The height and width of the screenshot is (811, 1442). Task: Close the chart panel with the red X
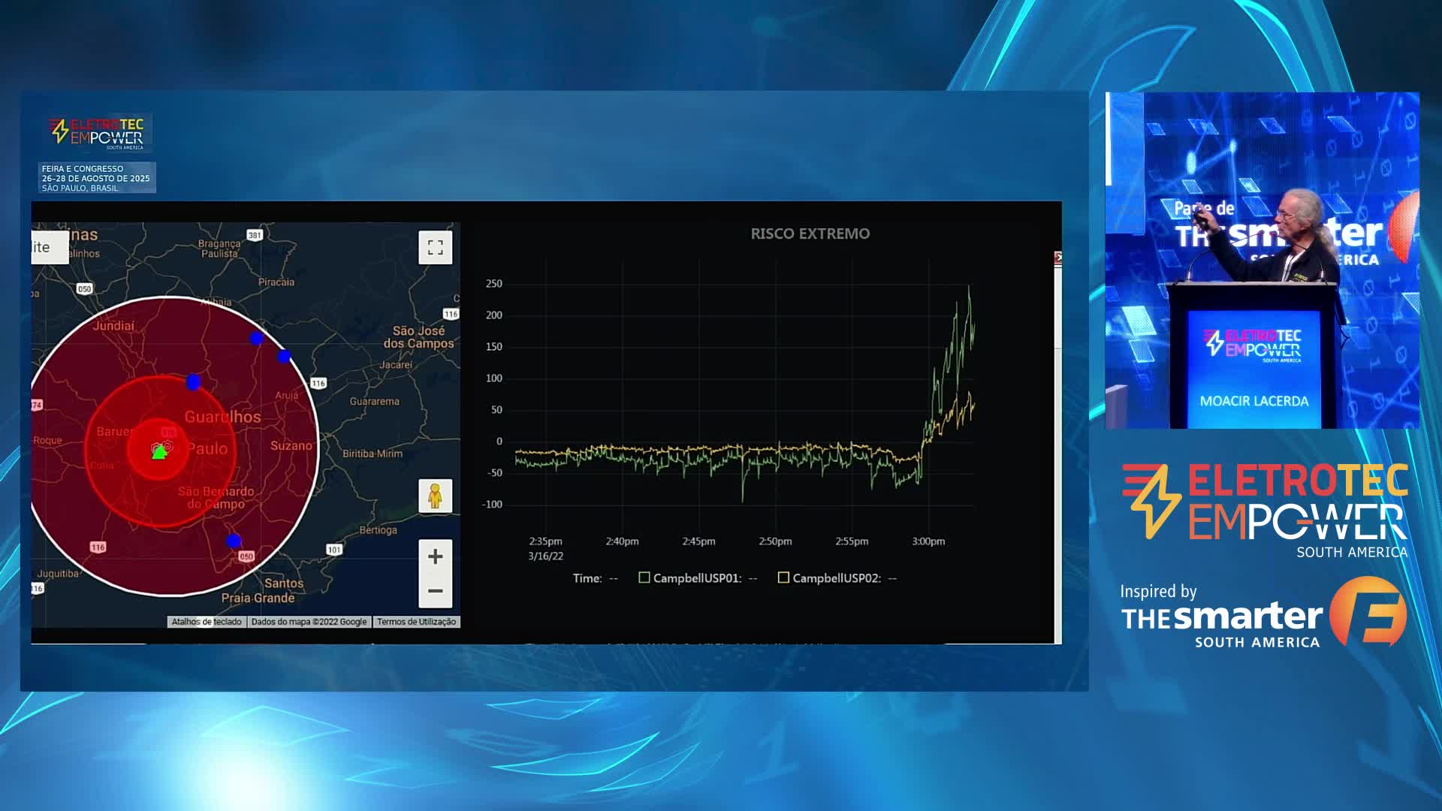pos(1058,258)
